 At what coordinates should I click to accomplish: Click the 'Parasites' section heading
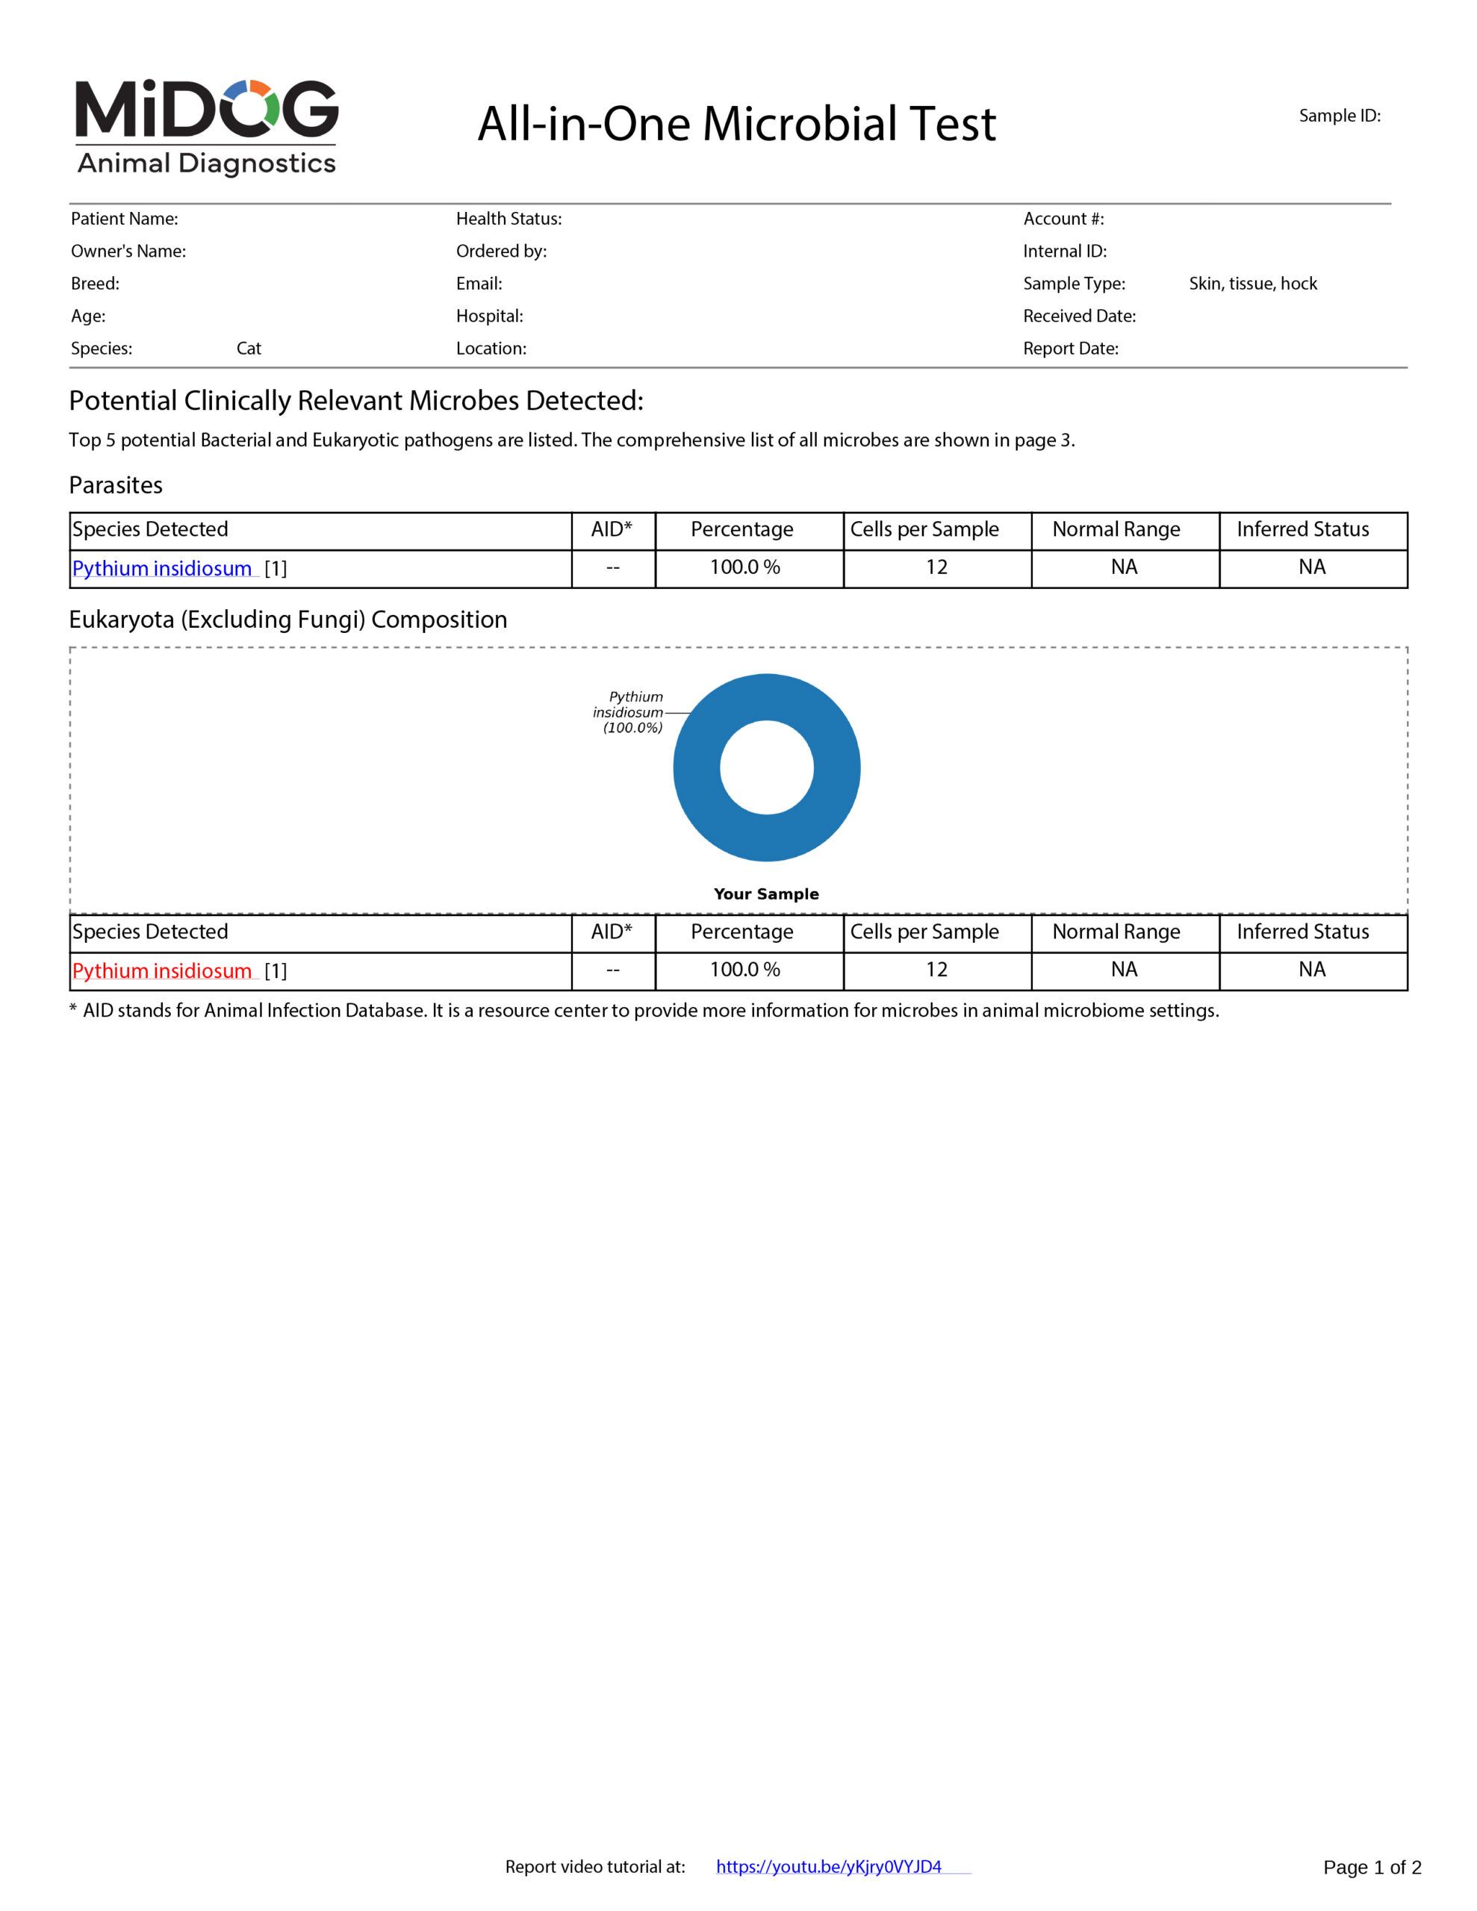[116, 484]
